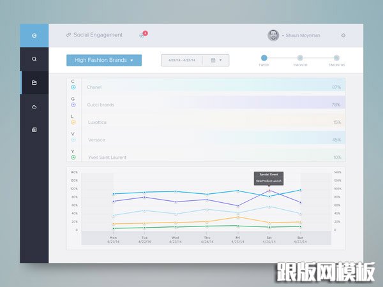Open the calendar picker icon
383x287 pixels.
pyautogui.click(x=213, y=61)
